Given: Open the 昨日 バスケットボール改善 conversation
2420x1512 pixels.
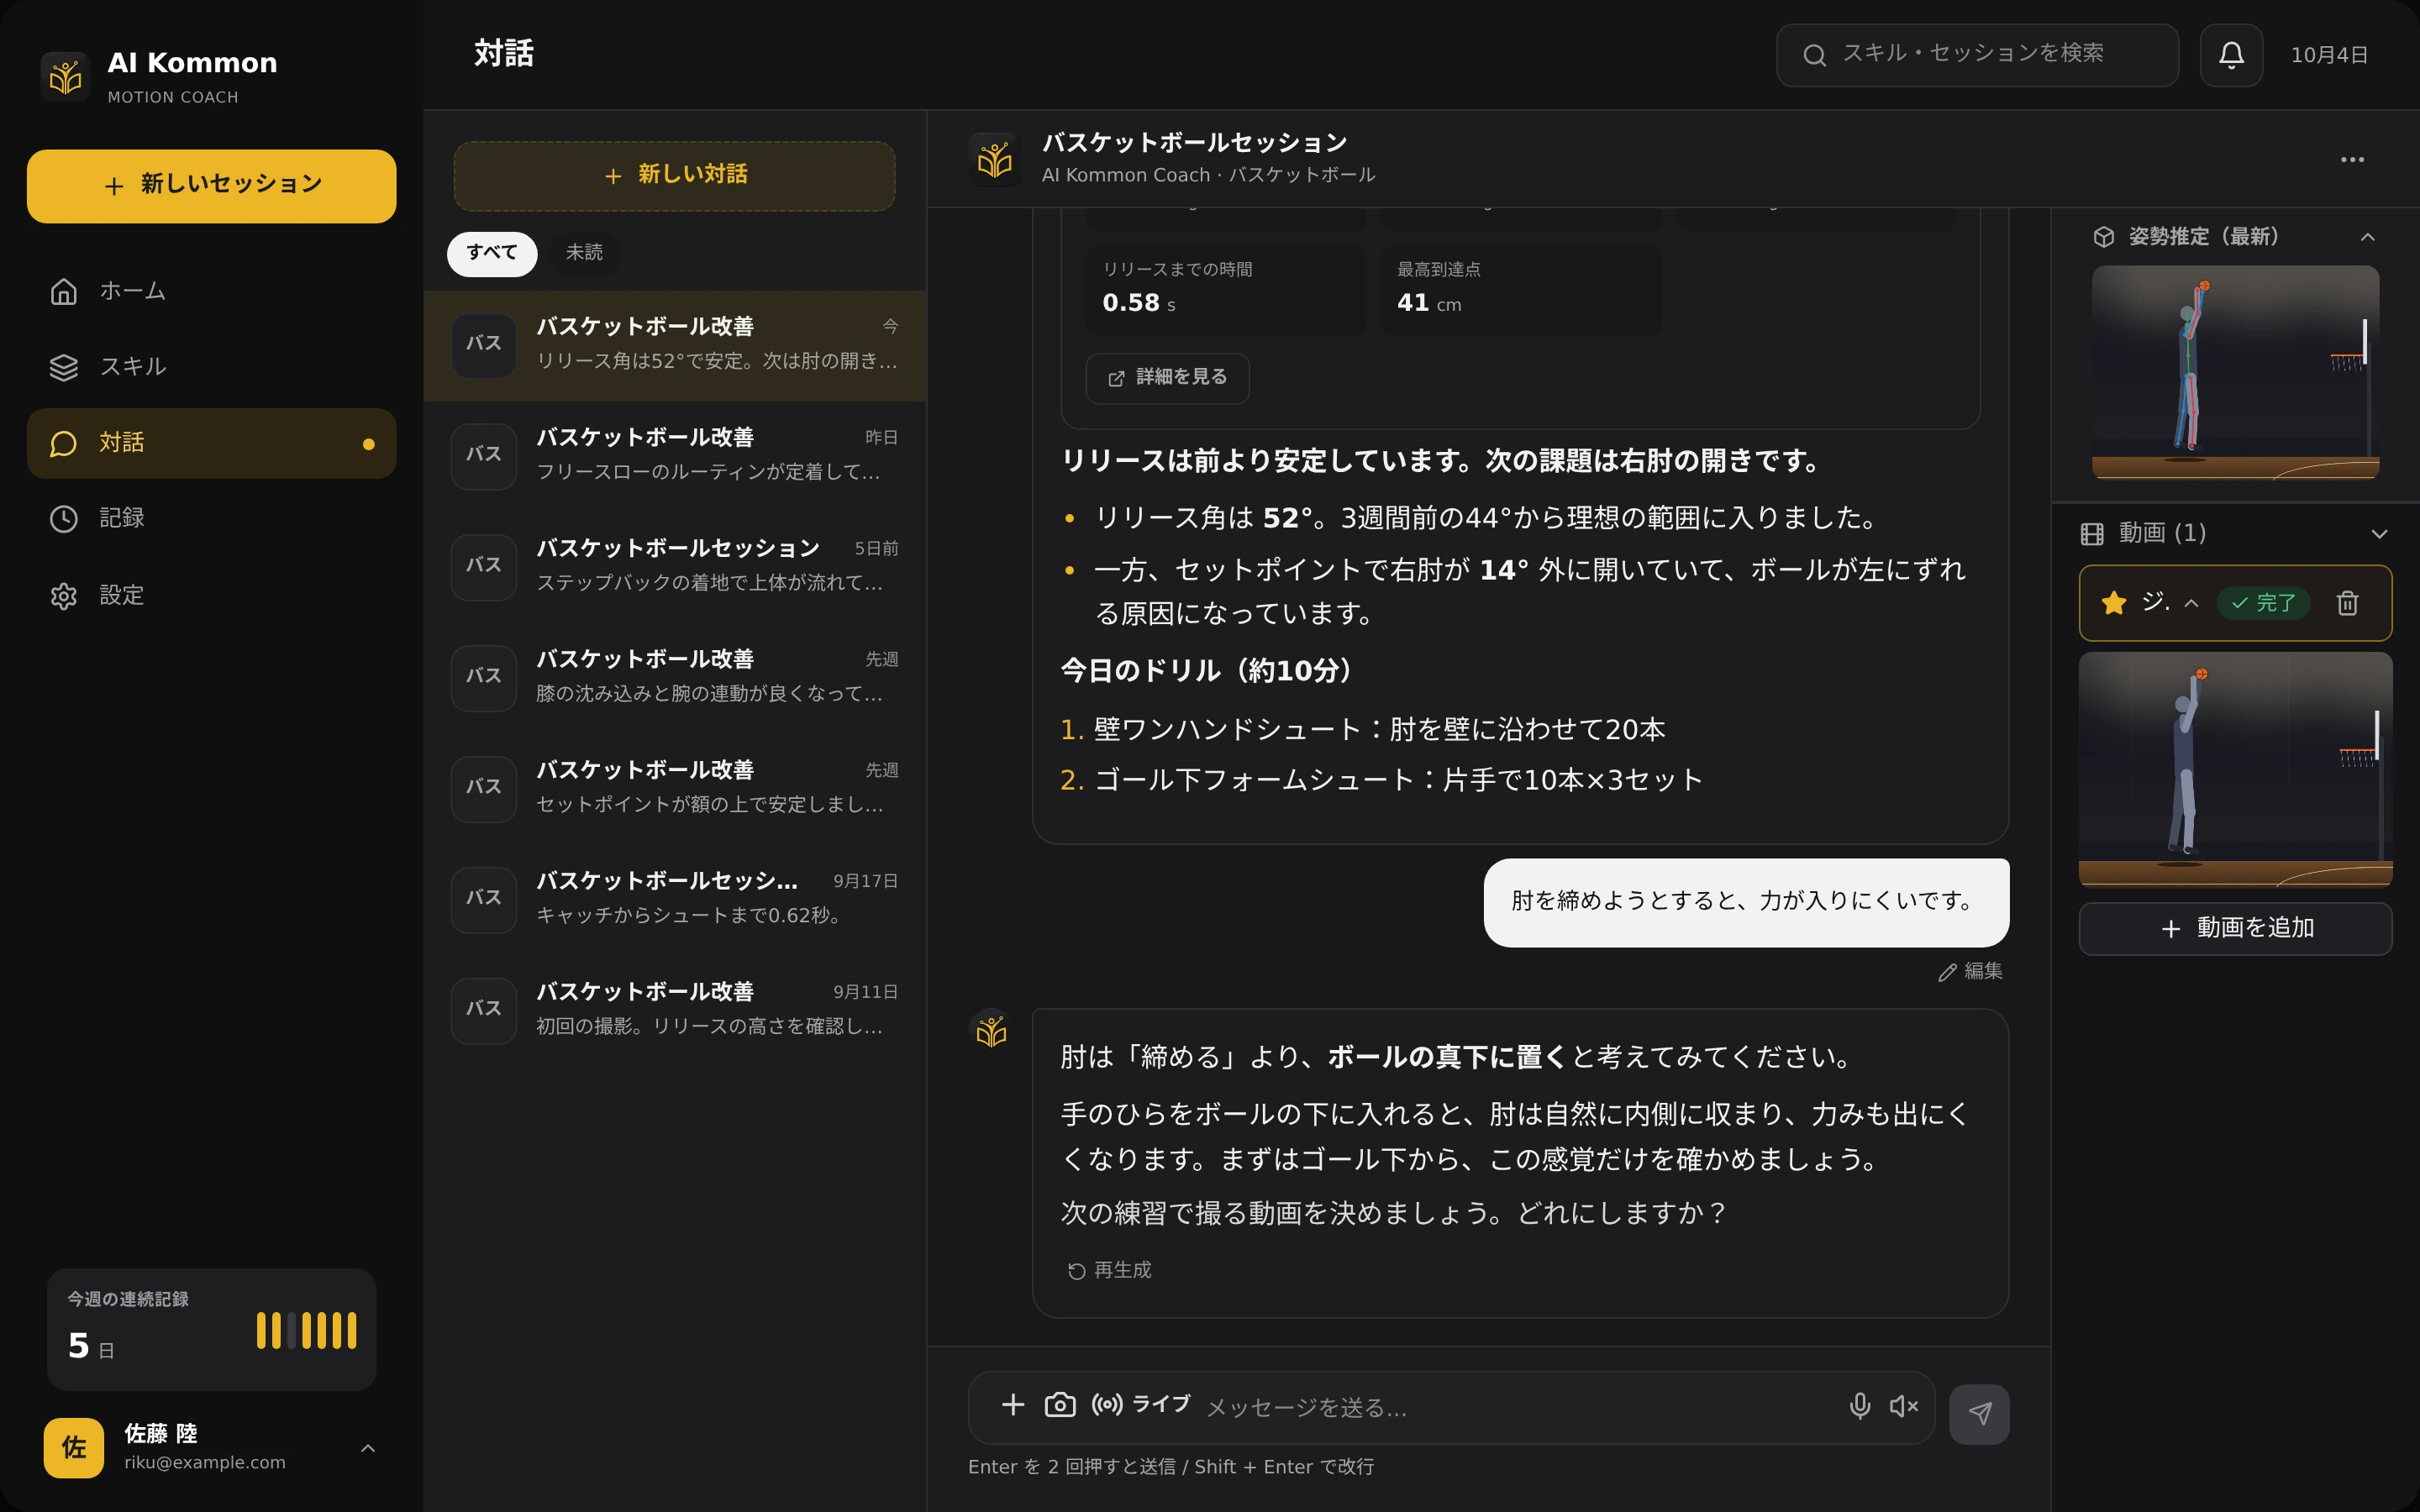Looking at the screenshot, I should point(674,457).
